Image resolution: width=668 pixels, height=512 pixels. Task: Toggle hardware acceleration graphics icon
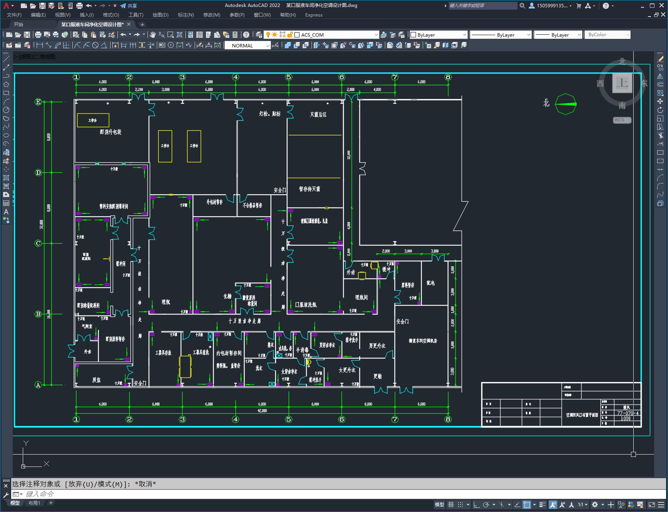(641, 504)
